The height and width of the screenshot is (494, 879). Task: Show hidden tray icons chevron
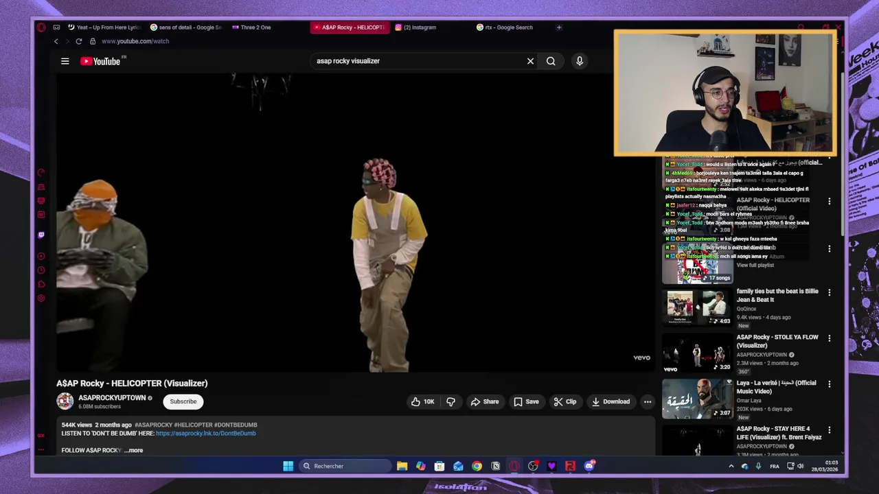click(731, 467)
